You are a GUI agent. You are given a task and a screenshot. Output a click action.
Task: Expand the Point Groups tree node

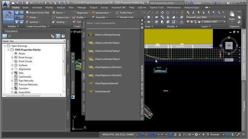coord(12,58)
